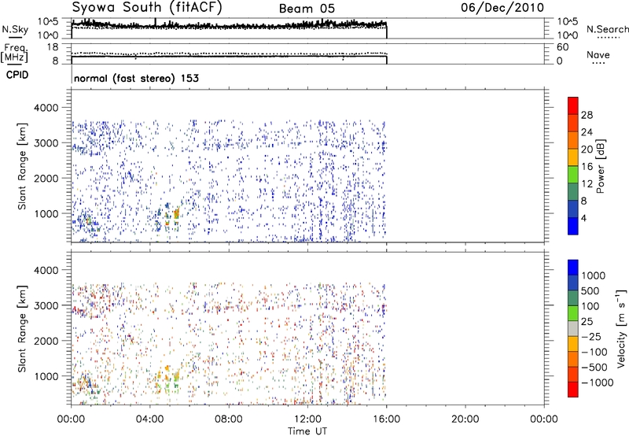Select the red bottom swatch of the velocity color bar
Image resolution: width=629 pixels, height=436 pixels.
point(573,390)
